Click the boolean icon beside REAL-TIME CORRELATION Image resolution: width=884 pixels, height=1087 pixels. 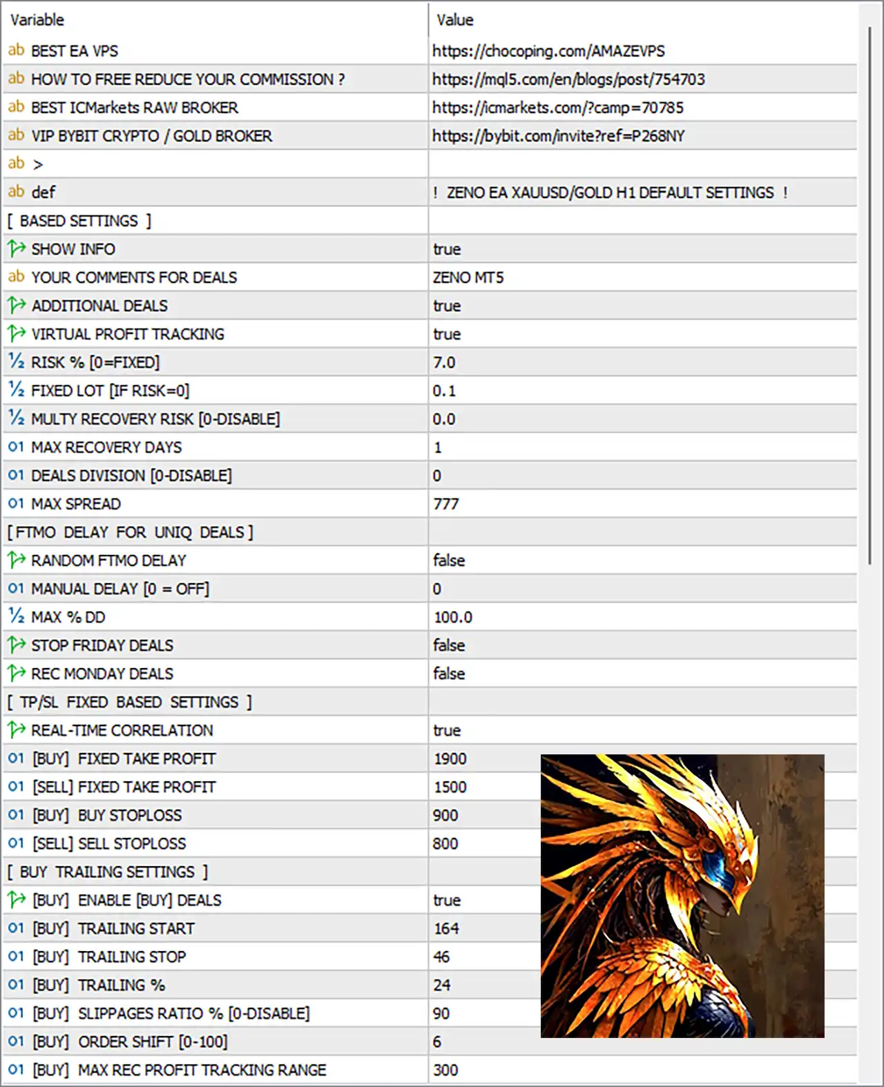click(16, 729)
